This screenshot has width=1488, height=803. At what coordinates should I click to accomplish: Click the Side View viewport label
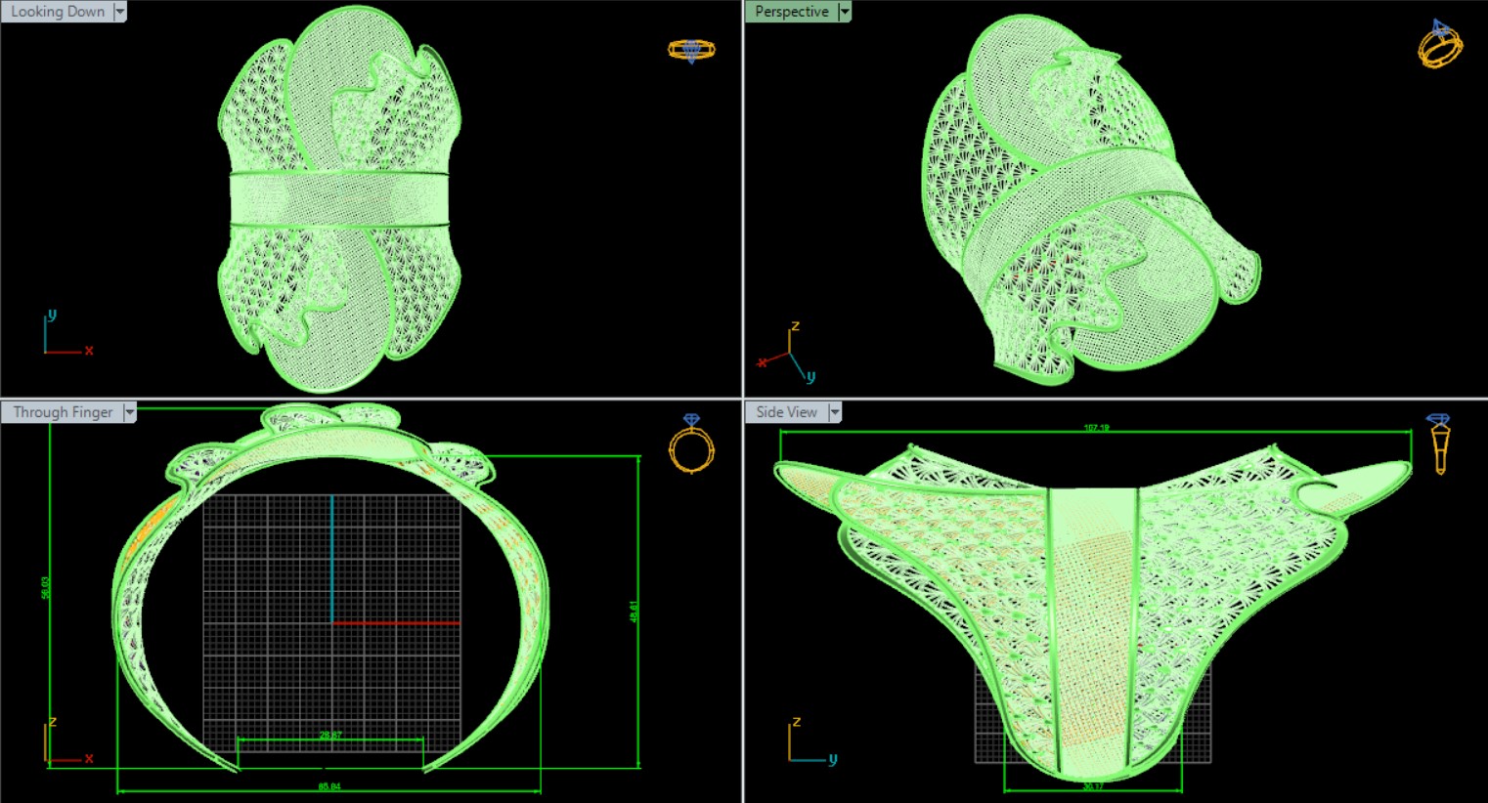point(786,412)
